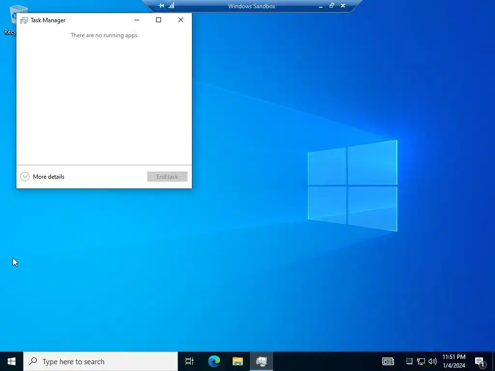Open the Action Center notifications icon

tap(480, 362)
